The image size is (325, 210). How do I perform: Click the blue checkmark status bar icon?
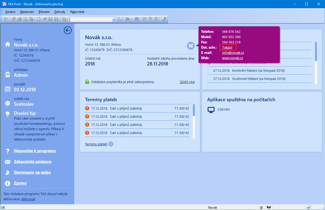[308, 207]
